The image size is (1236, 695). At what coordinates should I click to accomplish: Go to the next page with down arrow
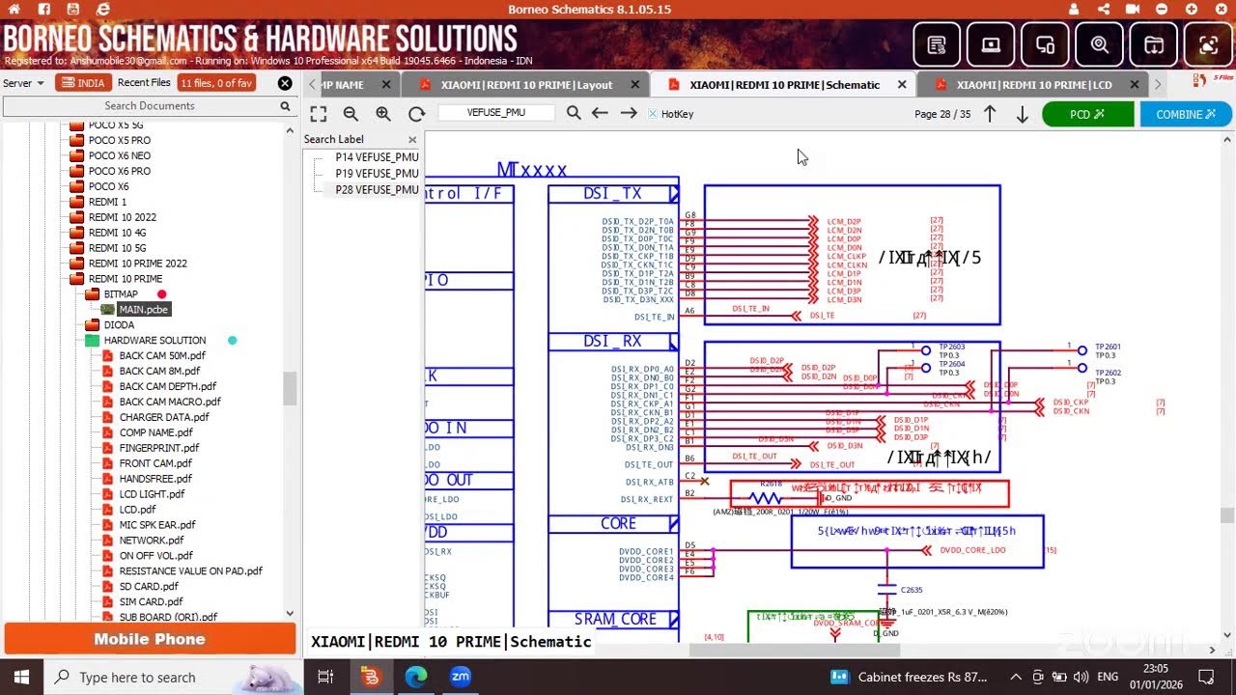(1022, 114)
